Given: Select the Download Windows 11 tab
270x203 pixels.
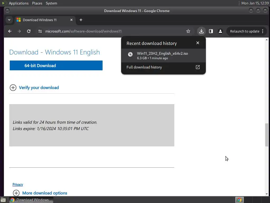Looking at the screenshot, I should coord(45,20).
